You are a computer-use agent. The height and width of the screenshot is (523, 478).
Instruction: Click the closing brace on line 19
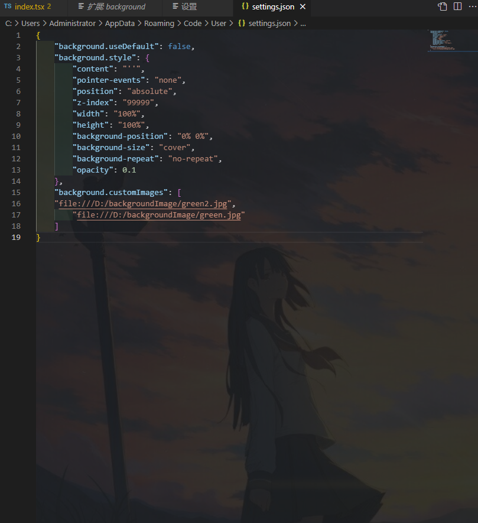(x=38, y=238)
